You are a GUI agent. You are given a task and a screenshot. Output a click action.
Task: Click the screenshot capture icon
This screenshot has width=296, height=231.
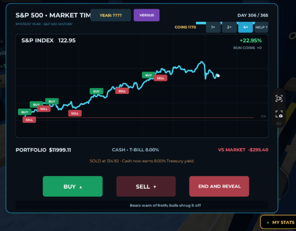(x=279, y=114)
